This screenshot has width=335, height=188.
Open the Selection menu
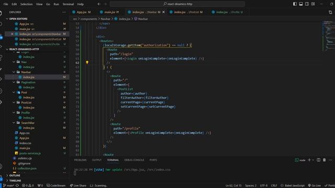point(26,4)
